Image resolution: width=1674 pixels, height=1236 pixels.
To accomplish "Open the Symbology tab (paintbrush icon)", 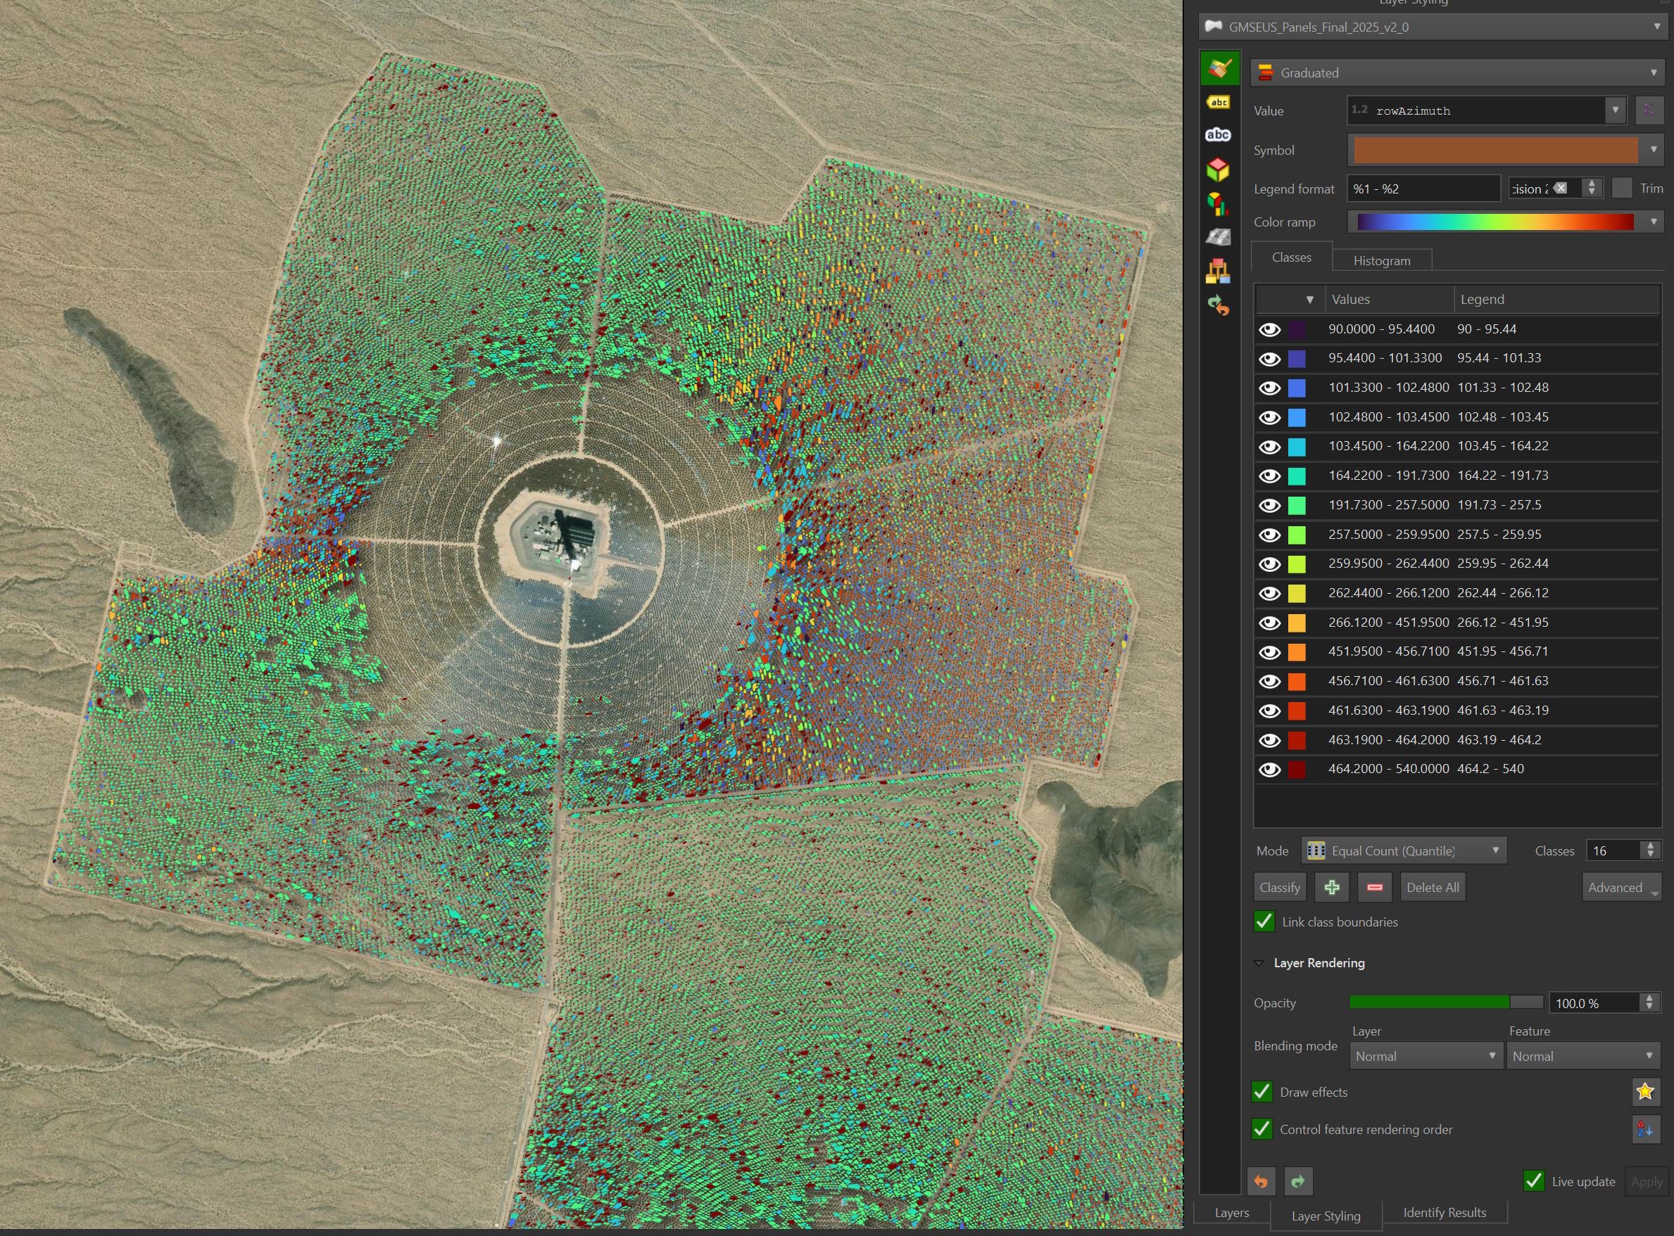I will tap(1219, 68).
